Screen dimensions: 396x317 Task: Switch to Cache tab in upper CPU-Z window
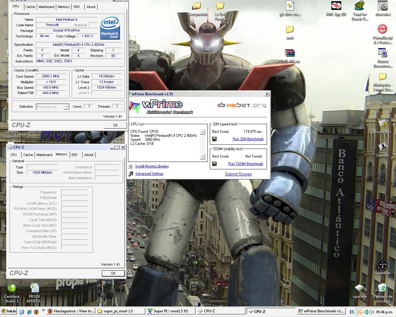30,7
